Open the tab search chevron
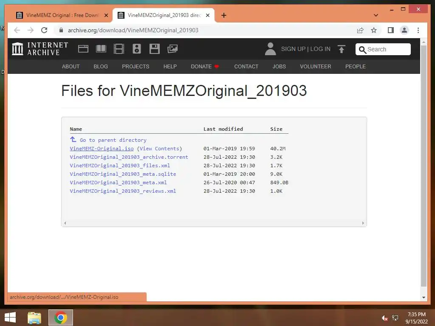 376,15
